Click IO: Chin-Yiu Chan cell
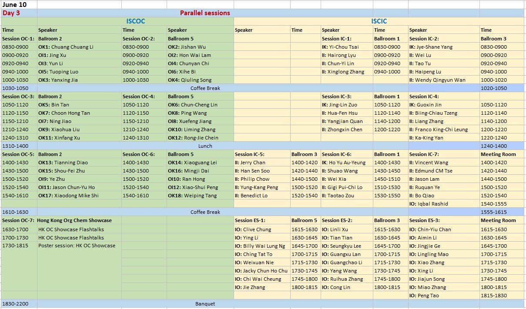Viewport: 526px width, 309px height. (444, 229)
